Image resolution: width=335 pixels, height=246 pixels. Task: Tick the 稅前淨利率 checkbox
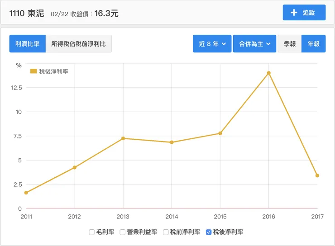(x=166, y=232)
